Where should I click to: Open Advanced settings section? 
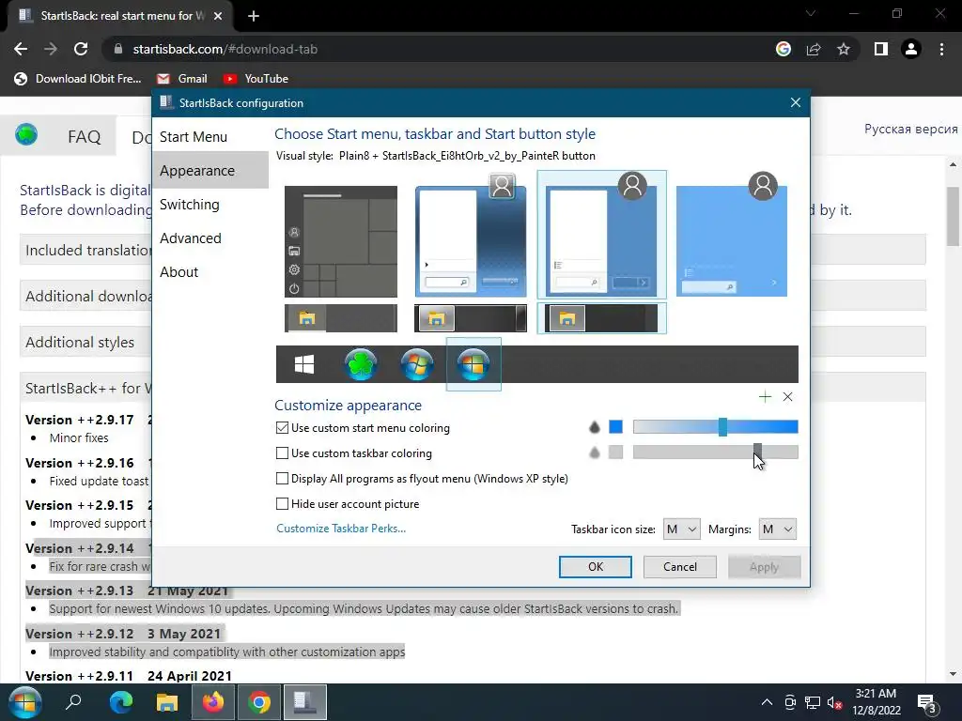click(209, 238)
